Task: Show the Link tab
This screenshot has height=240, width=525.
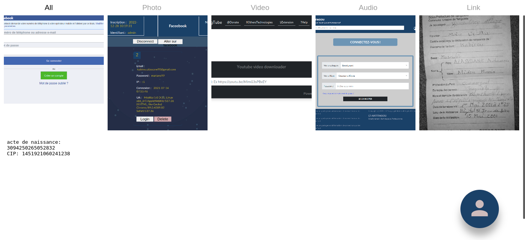Action: coord(473,8)
